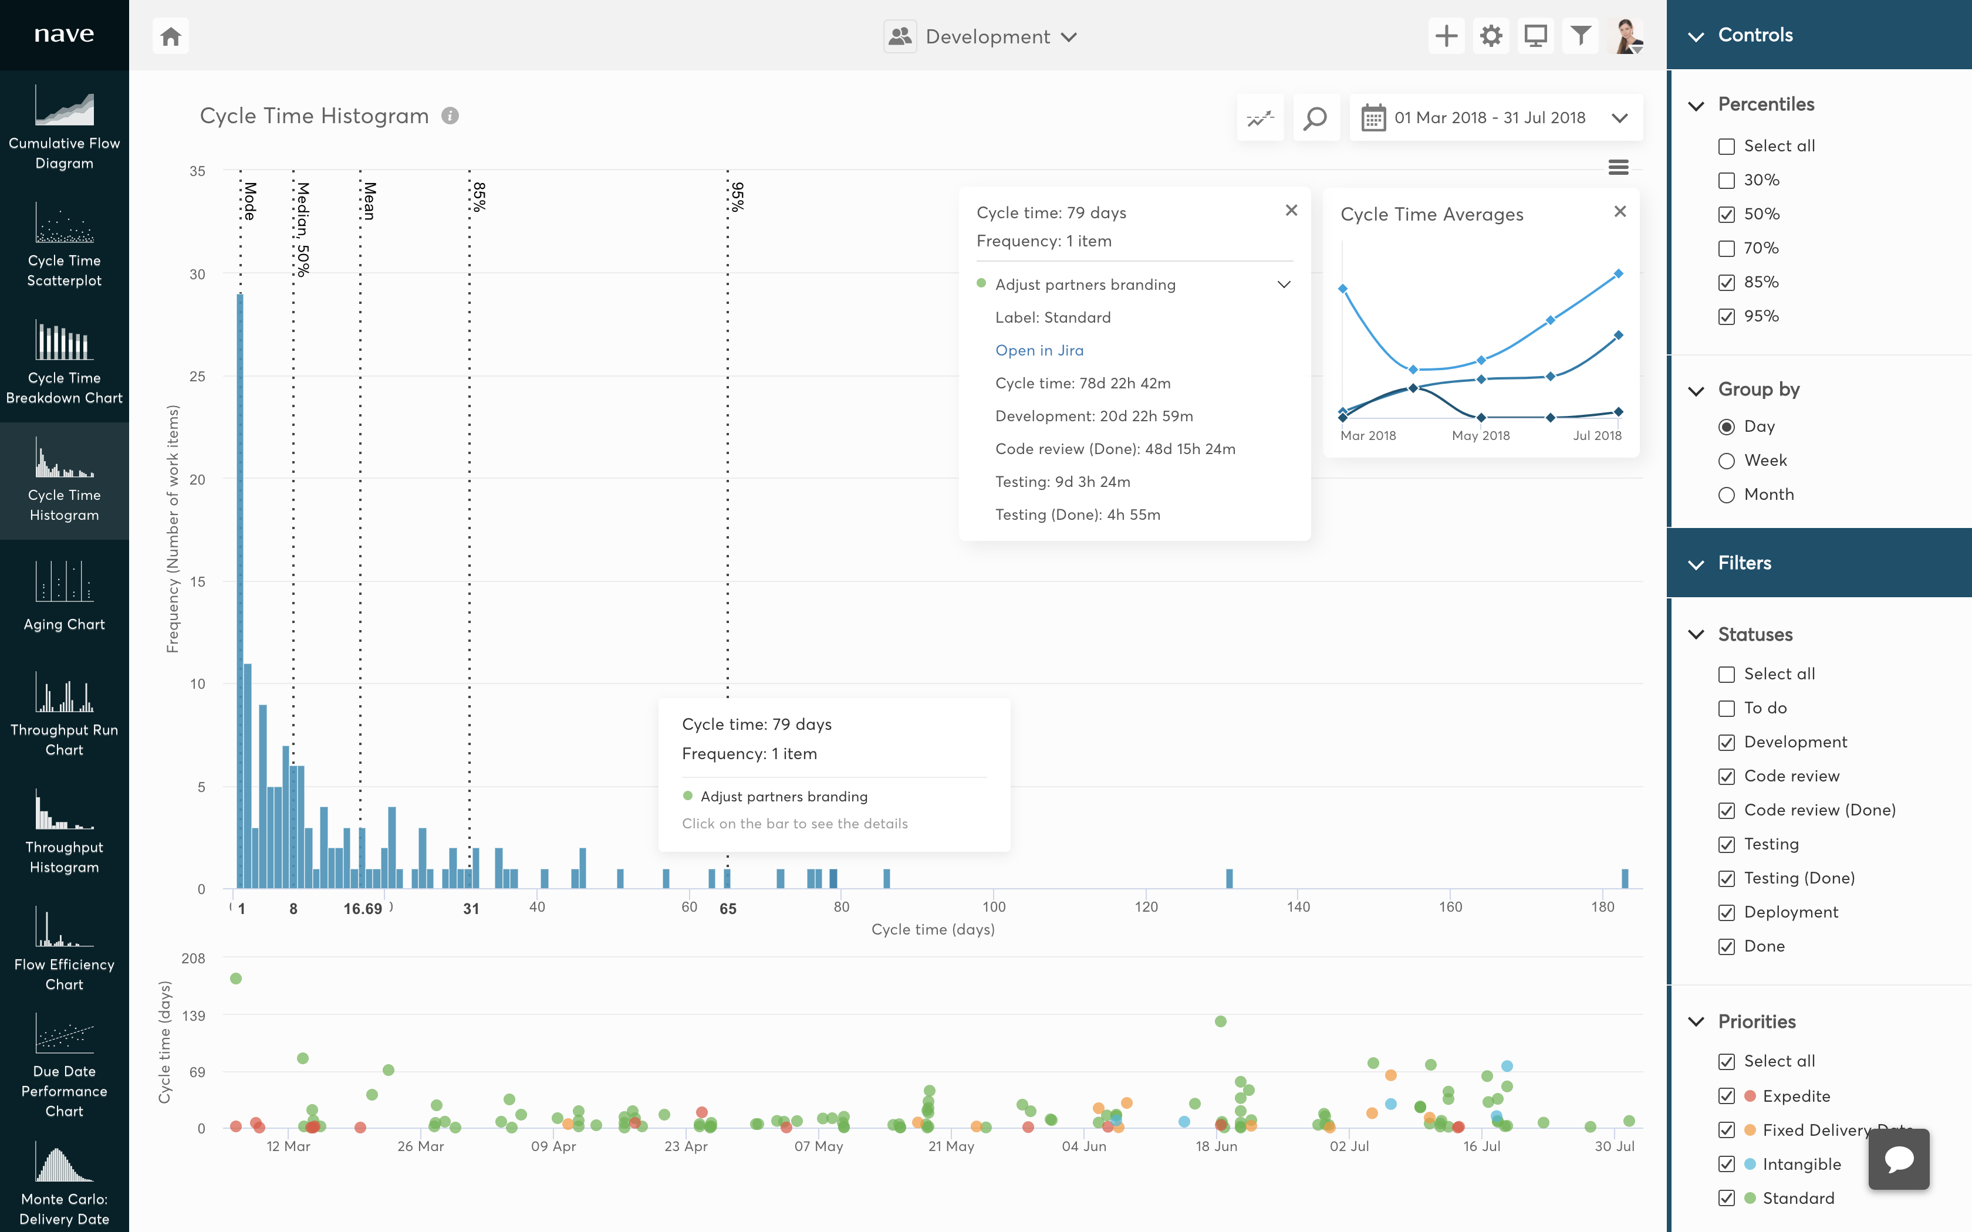Click the tallest histogram bar at mode
1972x1232 pixels.
(x=241, y=587)
